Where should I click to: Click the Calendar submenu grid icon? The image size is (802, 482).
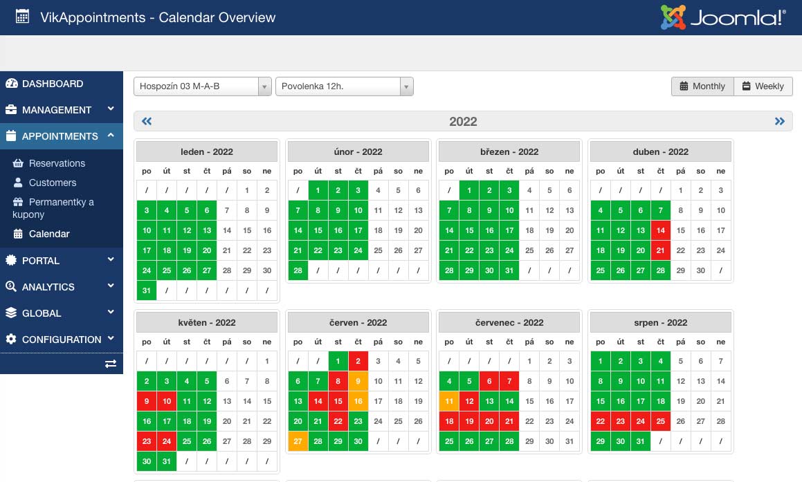pos(18,234)
